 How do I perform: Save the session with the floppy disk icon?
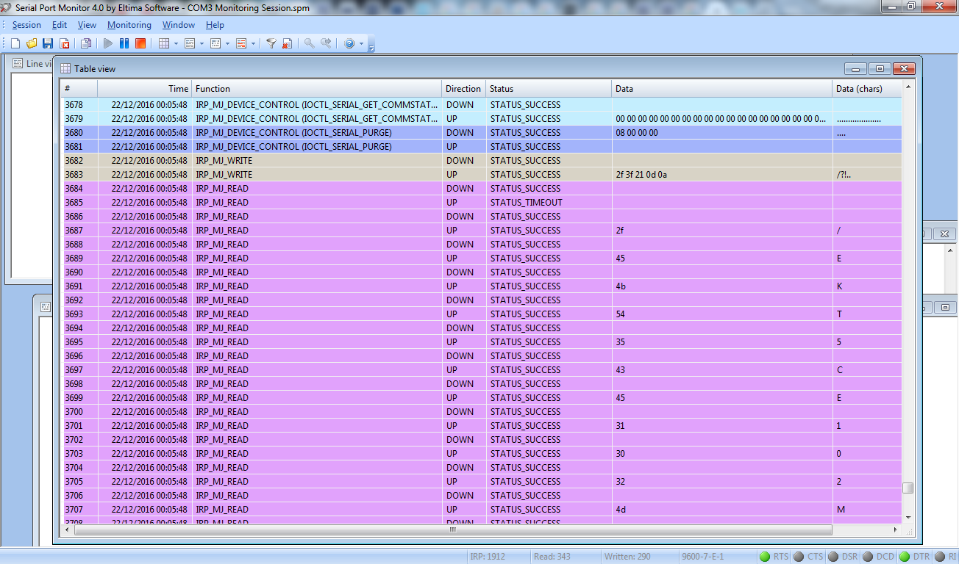[48, 44]
